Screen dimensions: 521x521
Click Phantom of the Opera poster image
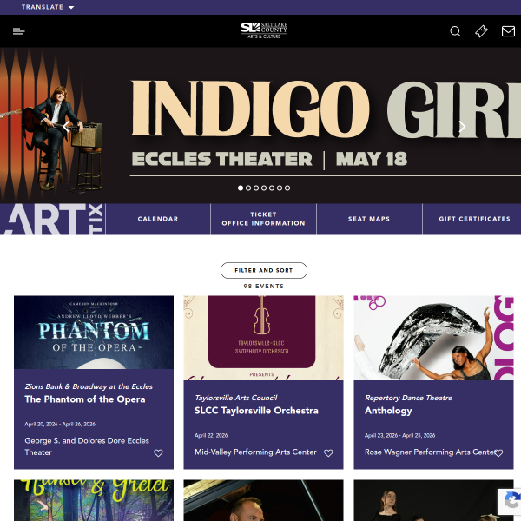94,333
